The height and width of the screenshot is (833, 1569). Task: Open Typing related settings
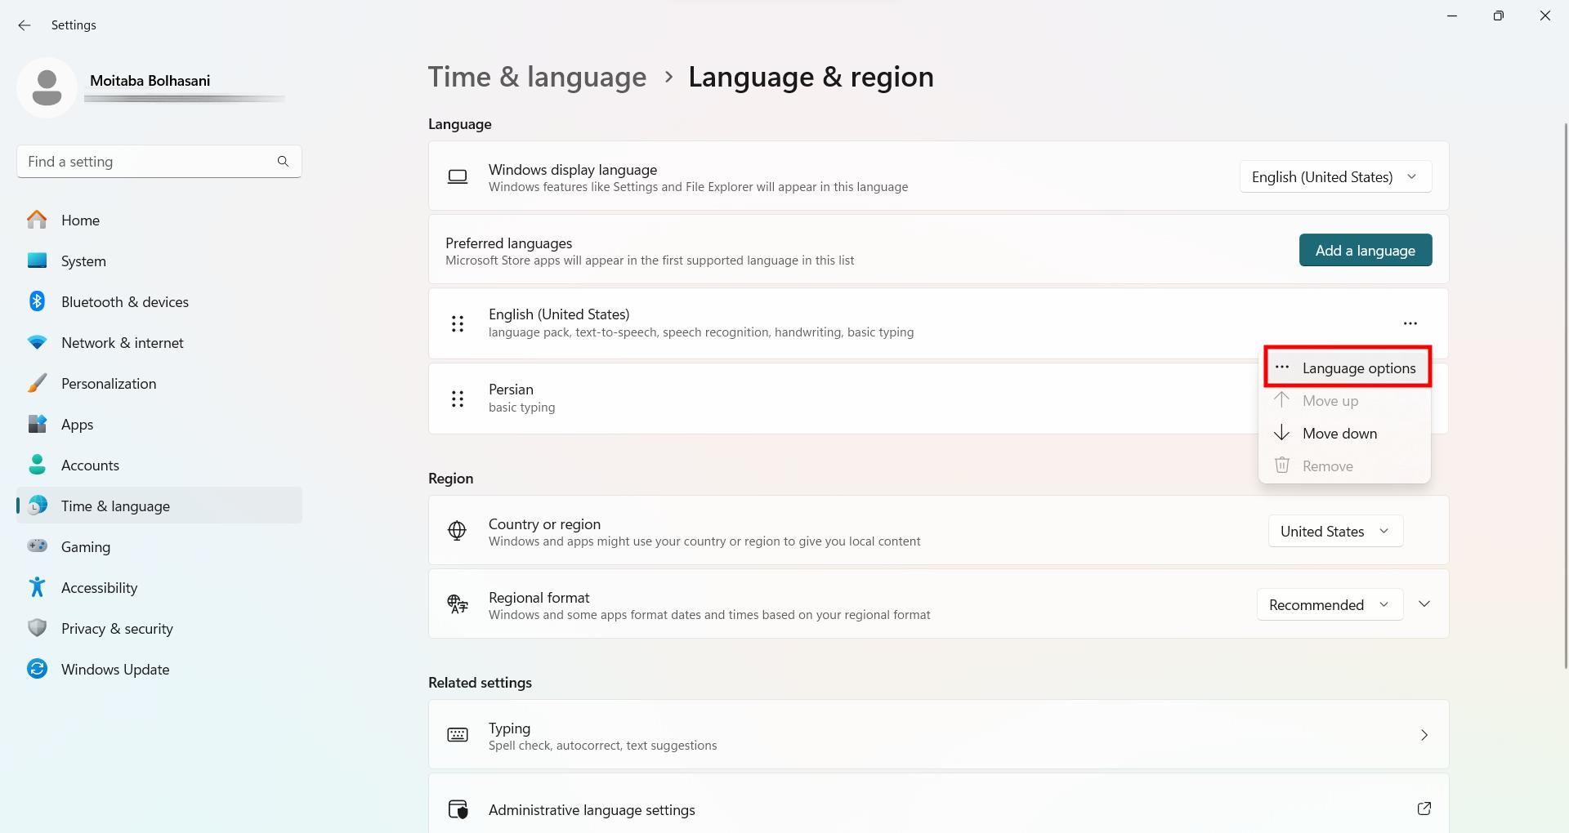point(937,735)
